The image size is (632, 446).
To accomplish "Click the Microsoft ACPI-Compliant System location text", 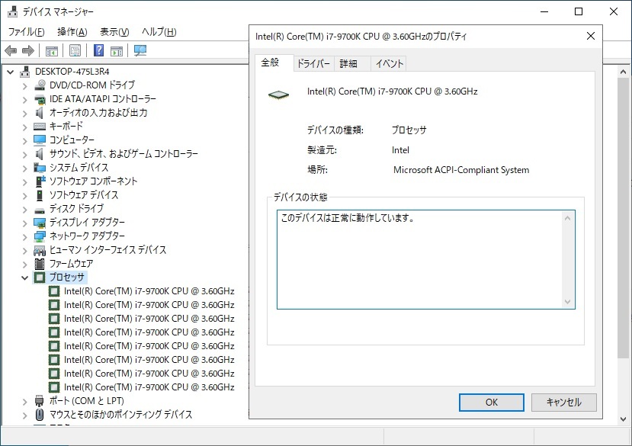I will coord(461,170).
